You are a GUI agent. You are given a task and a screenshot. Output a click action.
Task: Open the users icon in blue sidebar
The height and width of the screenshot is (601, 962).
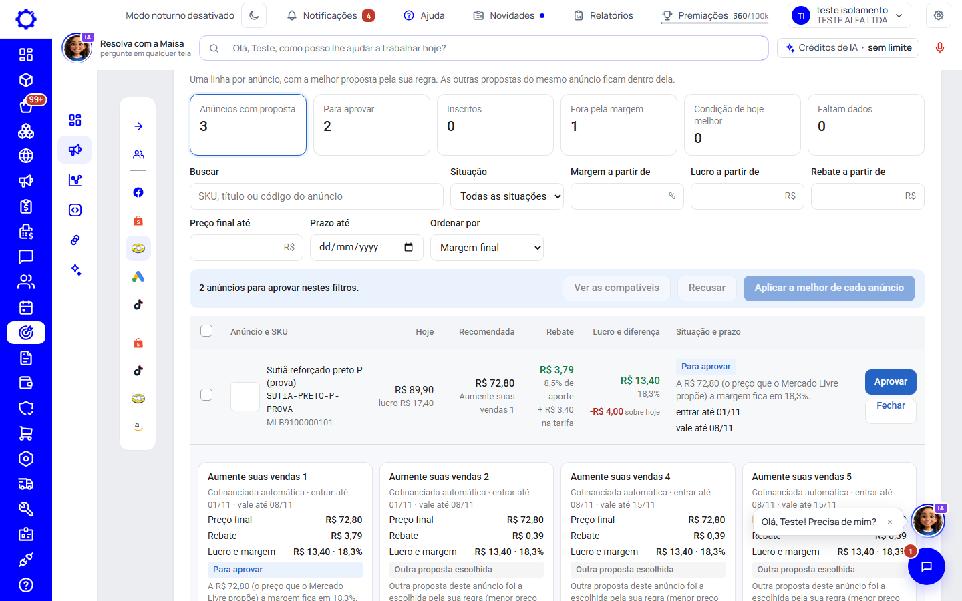[26, 282]
